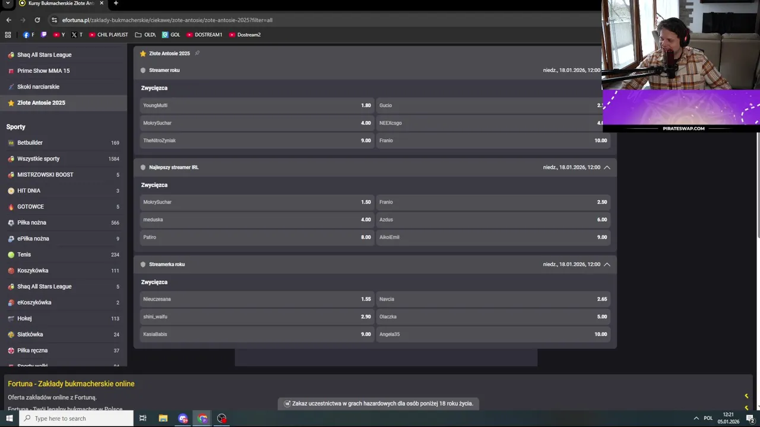Open Hokej sport category
The width and height of the screenshot is (760, 427).
tap(64, 318)
